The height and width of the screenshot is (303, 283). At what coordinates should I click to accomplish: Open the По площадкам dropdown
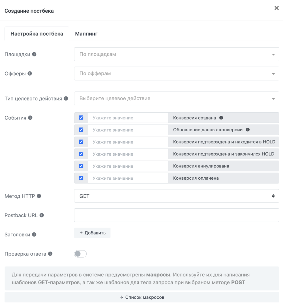click(x=177, y=54)
